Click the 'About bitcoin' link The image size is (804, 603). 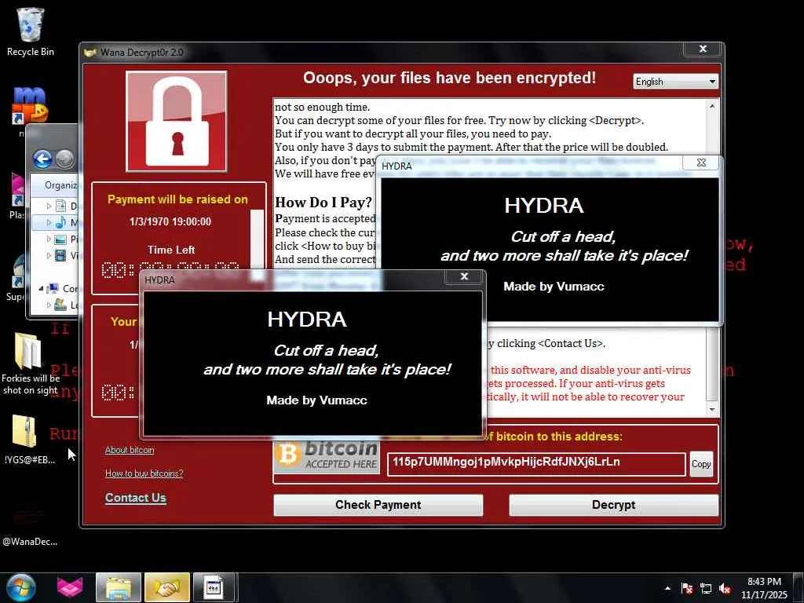[x=130, y=450]
